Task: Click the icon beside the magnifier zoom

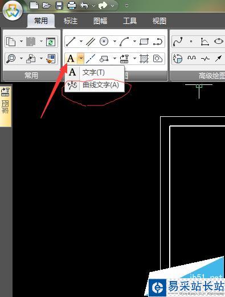Action: point(31,59)
